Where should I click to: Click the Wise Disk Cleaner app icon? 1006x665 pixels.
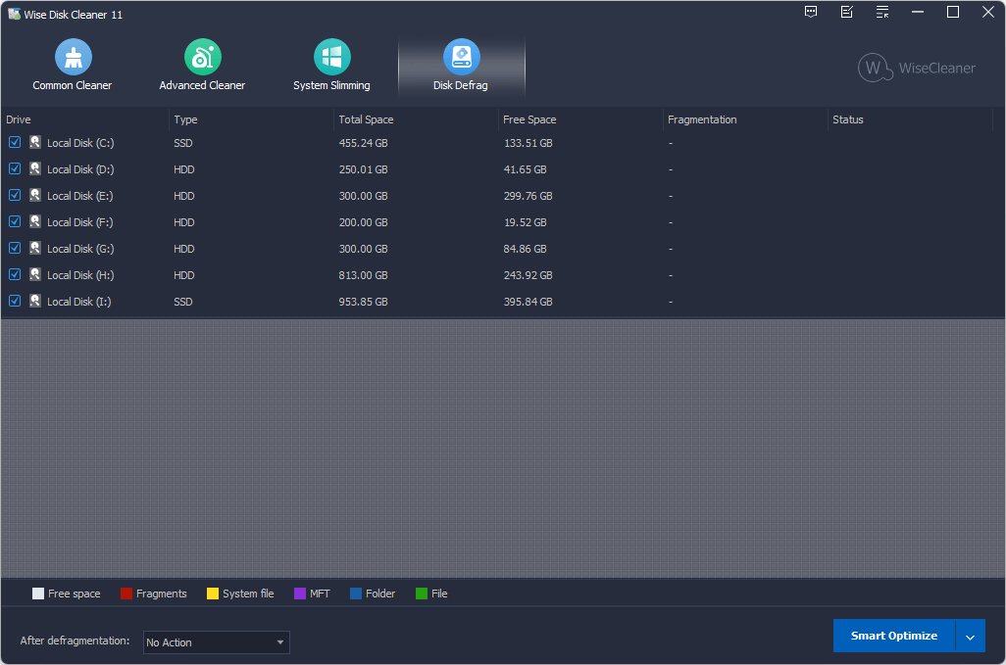14,14
